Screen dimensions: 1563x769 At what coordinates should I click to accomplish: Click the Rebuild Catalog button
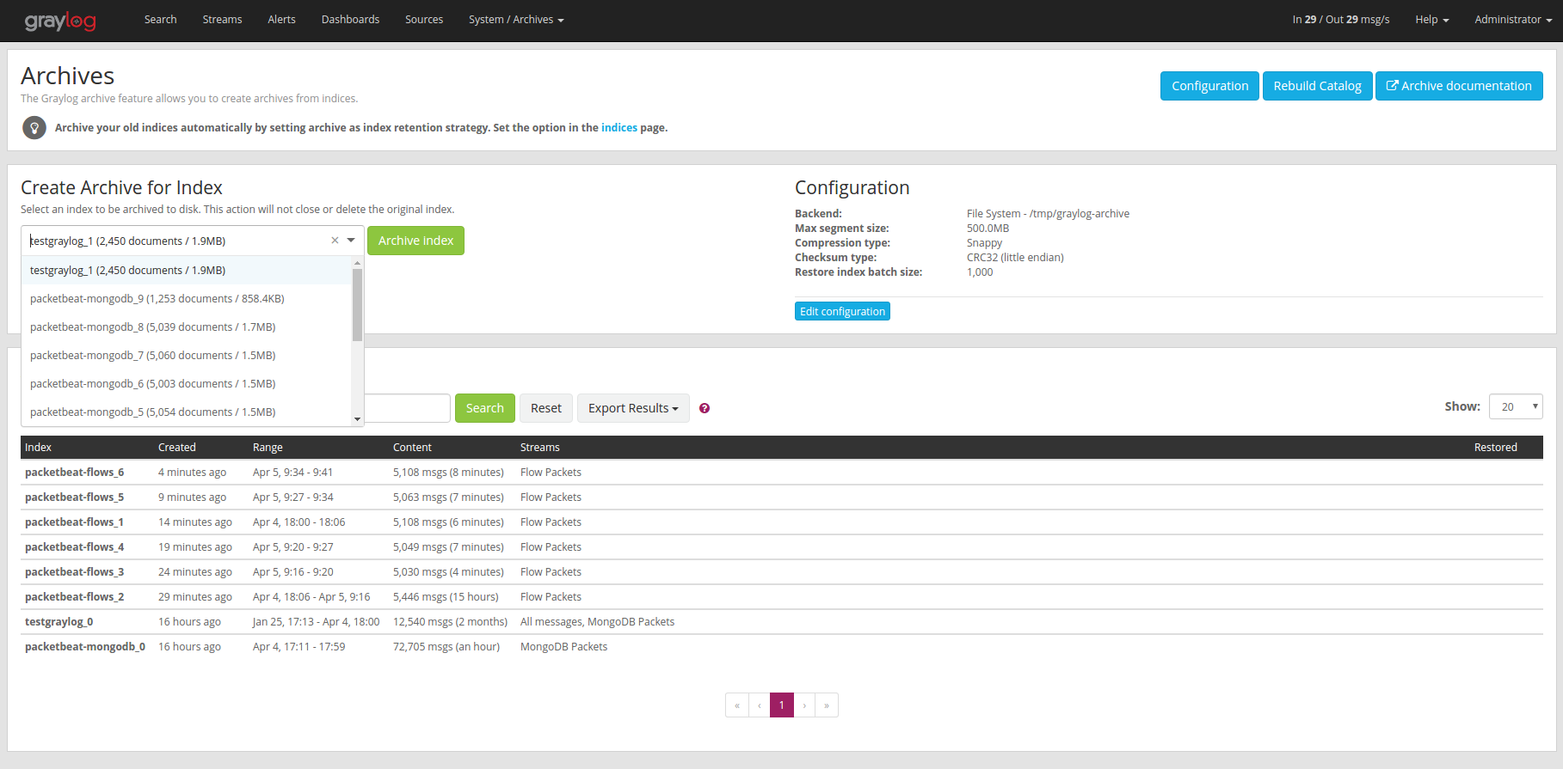click(x=1317, y=86)
